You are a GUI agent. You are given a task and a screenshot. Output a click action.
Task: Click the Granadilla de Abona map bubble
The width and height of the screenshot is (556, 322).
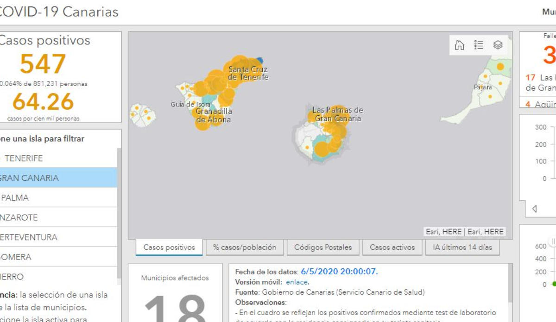tap(202, 122)
